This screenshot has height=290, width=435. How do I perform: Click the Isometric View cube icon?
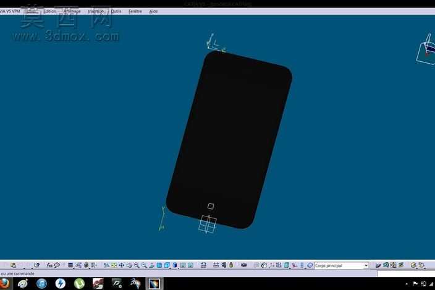pos(166,265)
